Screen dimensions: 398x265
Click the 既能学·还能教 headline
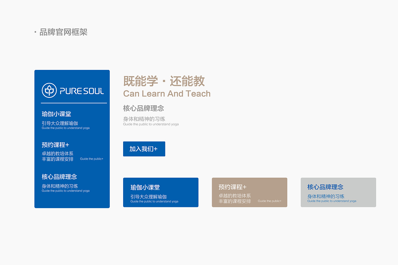point(164,81)
